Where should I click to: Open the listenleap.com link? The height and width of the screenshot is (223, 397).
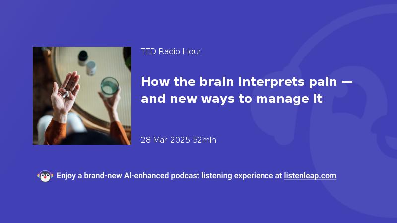310,176
